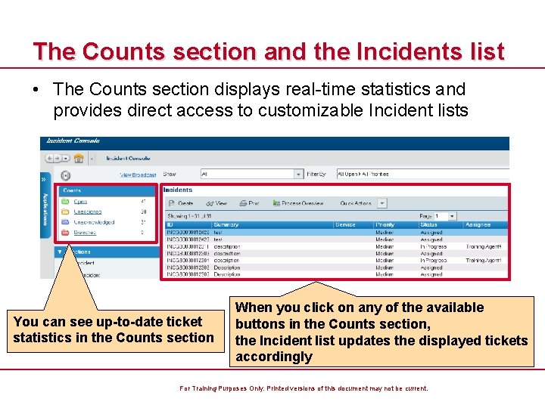Sort by the Priority column header
This screenshot has width=545, height=408.
(396, 225)
